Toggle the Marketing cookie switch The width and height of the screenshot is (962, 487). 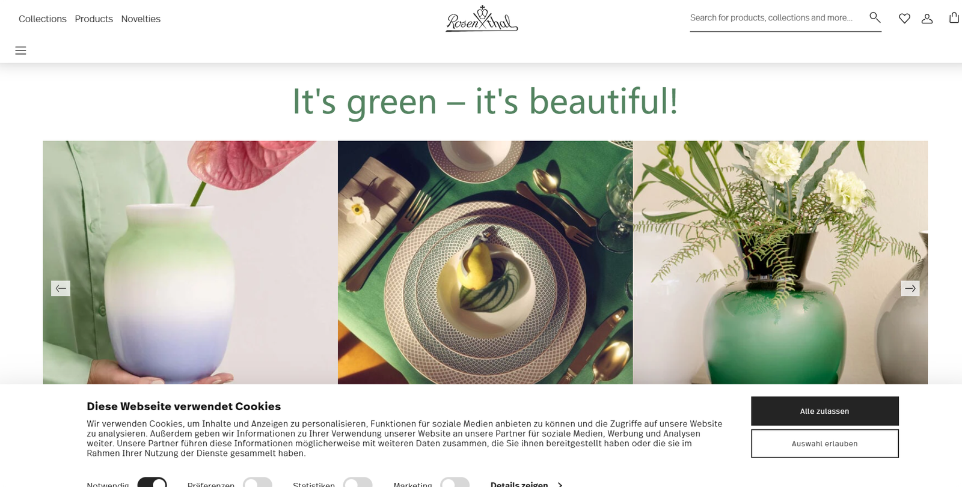point(455,482)
